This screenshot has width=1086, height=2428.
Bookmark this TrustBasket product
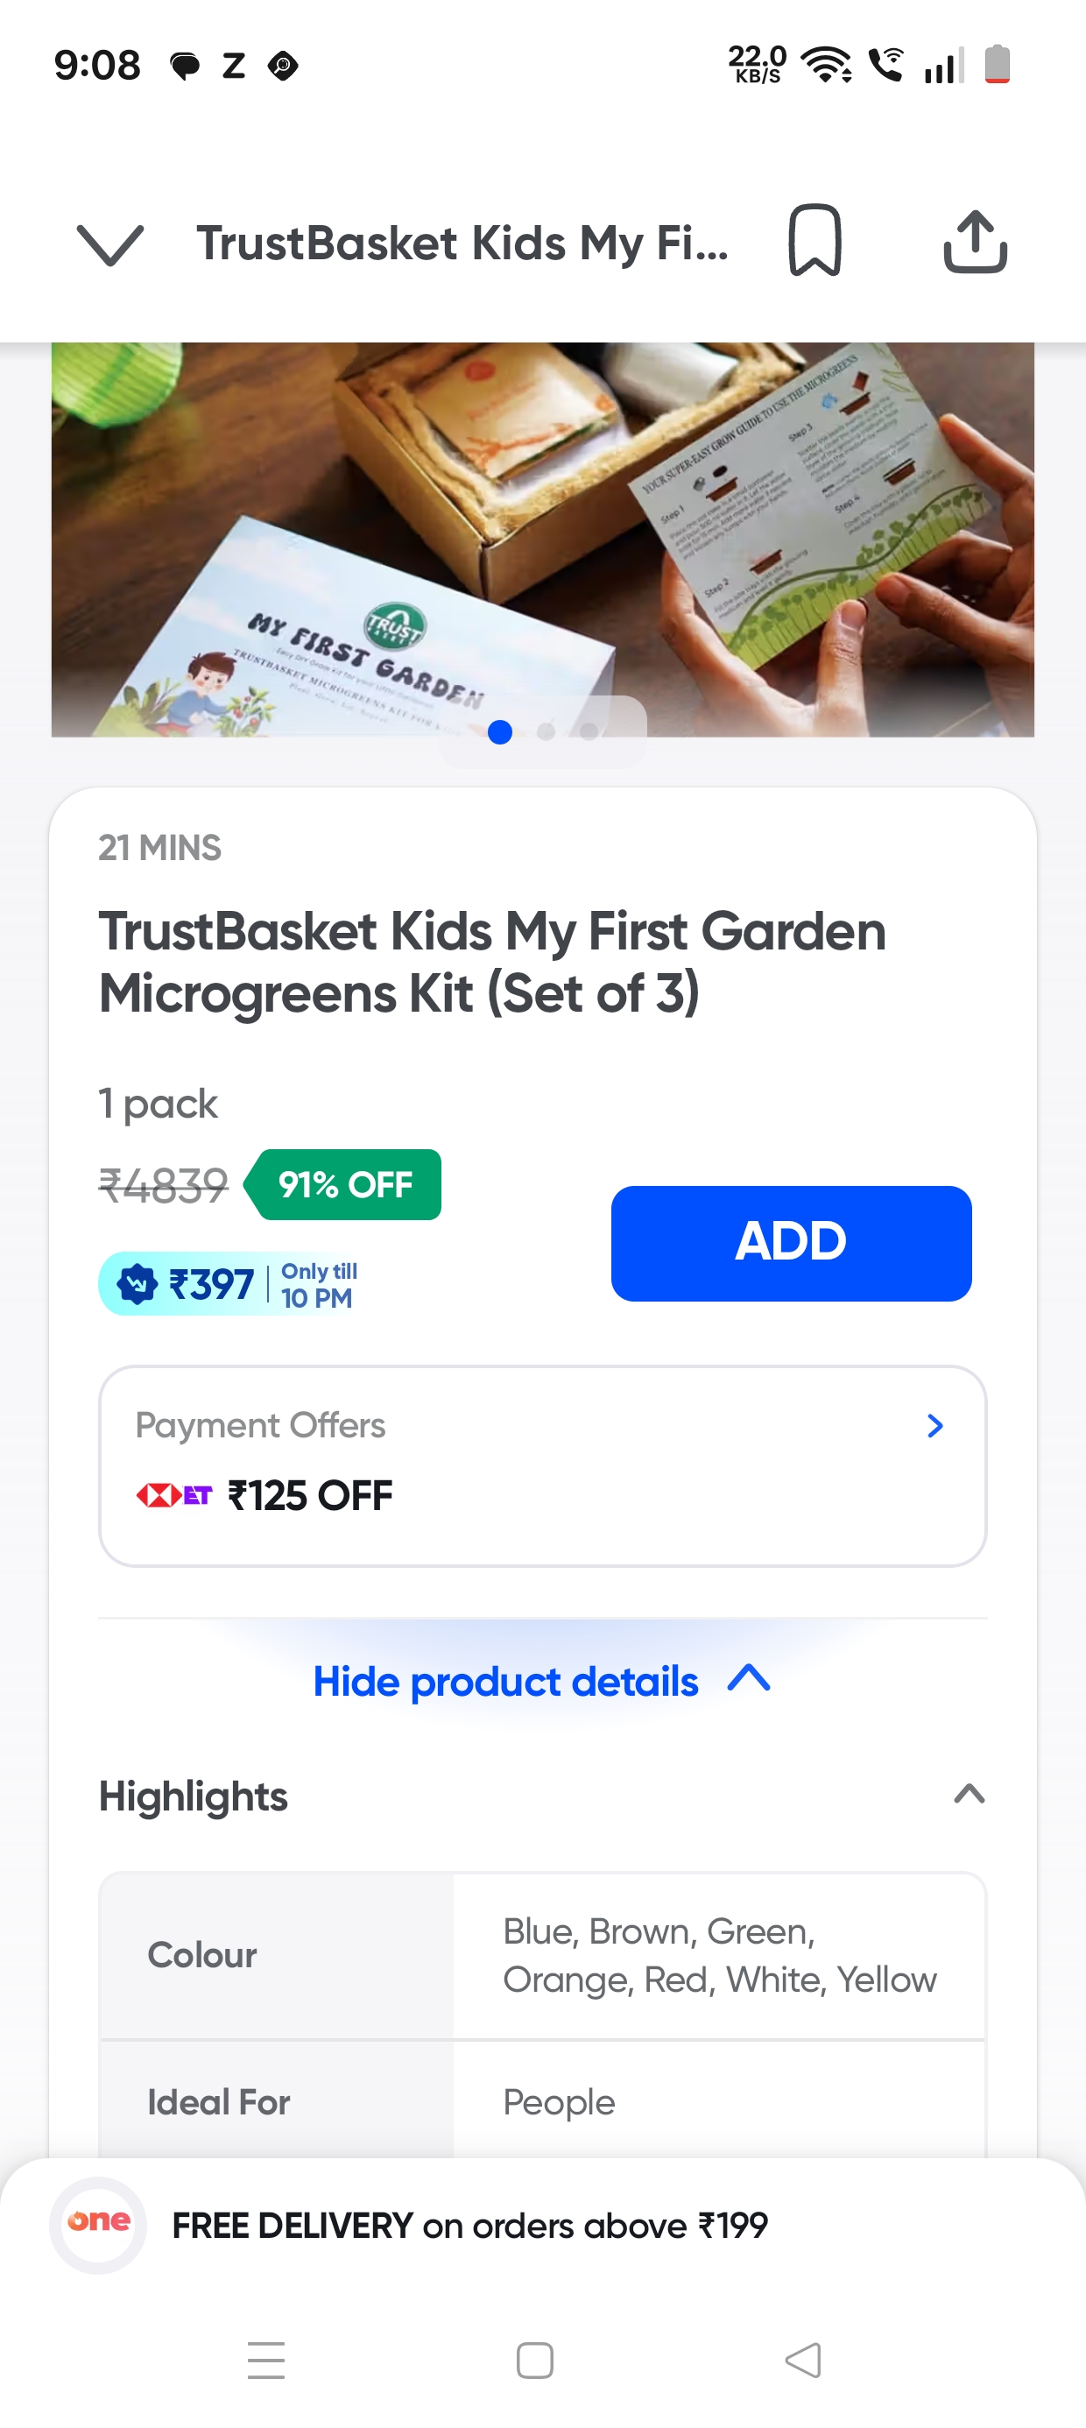(x=814, y=241)
